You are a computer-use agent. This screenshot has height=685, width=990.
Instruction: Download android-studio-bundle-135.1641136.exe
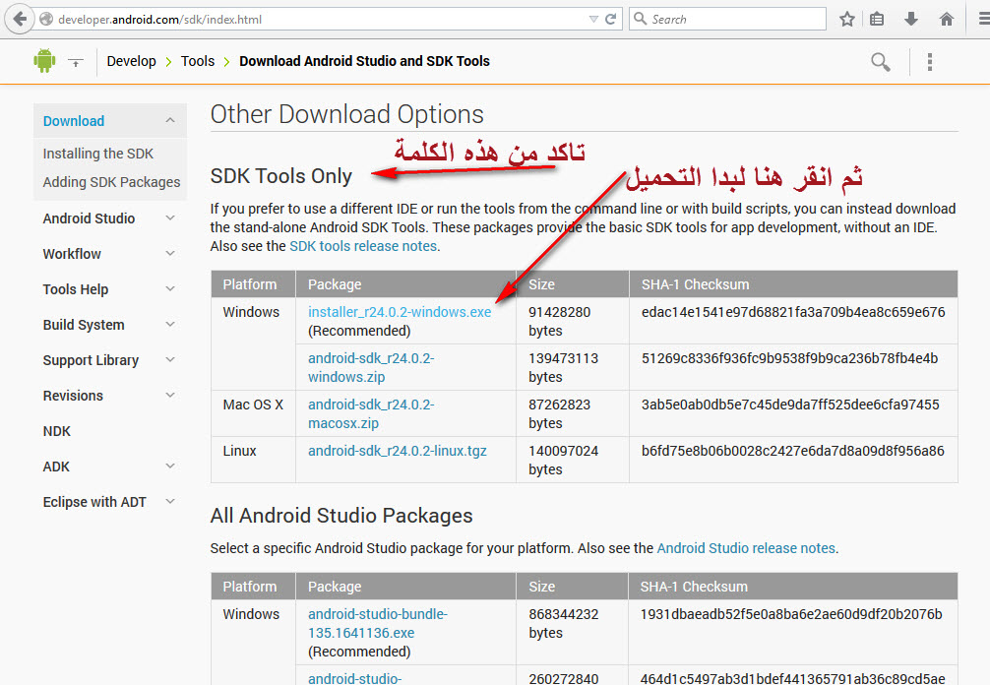[x=378, y=623]
